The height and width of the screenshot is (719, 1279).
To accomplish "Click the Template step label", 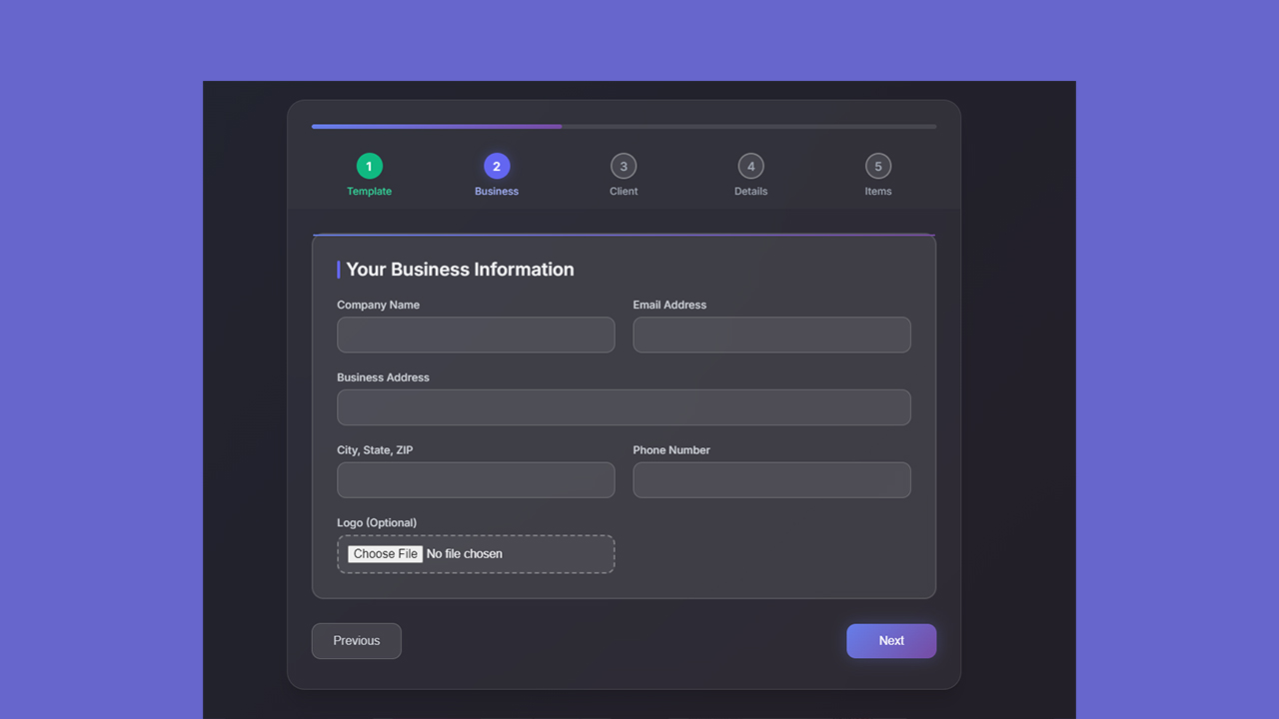I will [369, 191].
